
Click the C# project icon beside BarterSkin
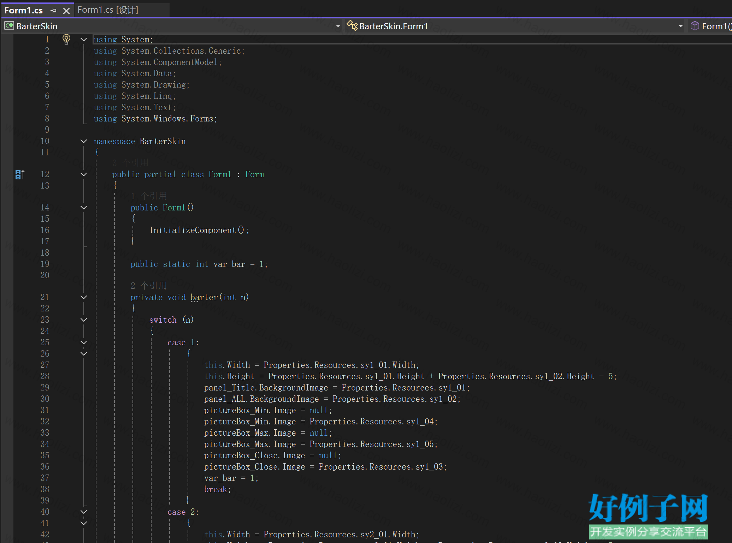[9, 26]
